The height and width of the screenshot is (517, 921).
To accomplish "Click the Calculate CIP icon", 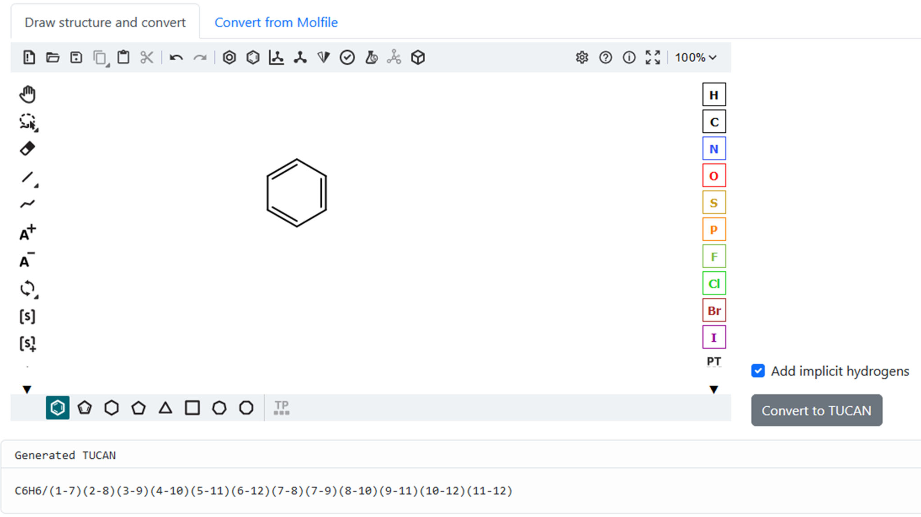I will 324,57.
